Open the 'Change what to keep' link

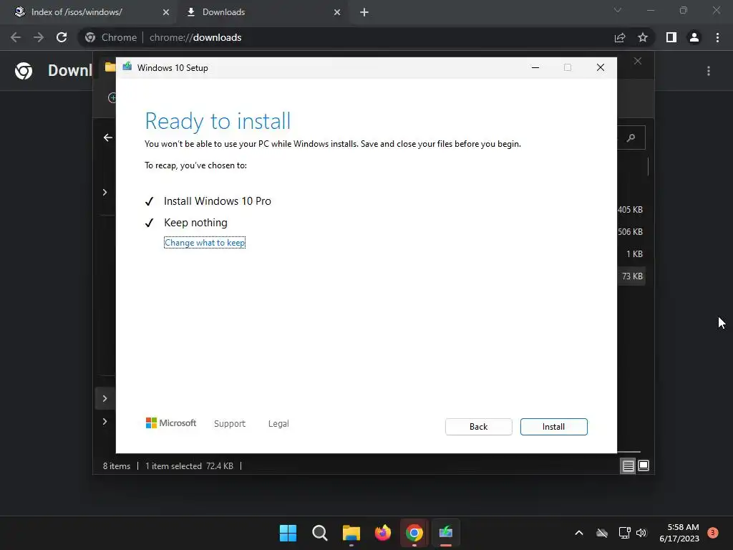(205, 243)
